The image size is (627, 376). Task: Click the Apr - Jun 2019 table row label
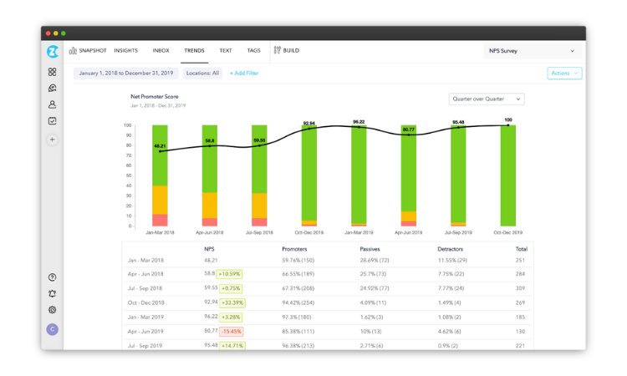(x=145, y=331)
